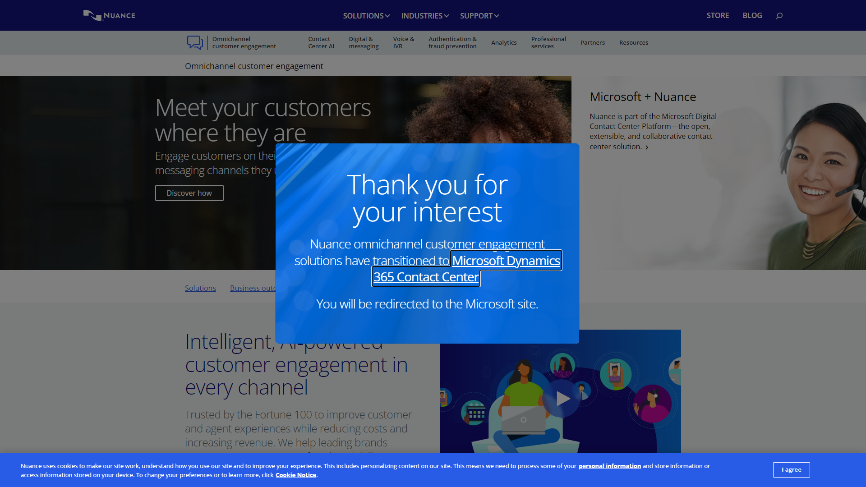
Task: Click the I agree cookie button
Action: [791, 470]
